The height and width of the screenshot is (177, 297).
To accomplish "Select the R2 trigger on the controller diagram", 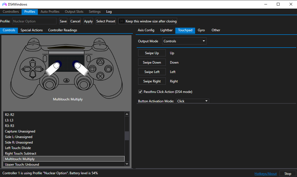I will pyautogui.click(x=99, y=41).
